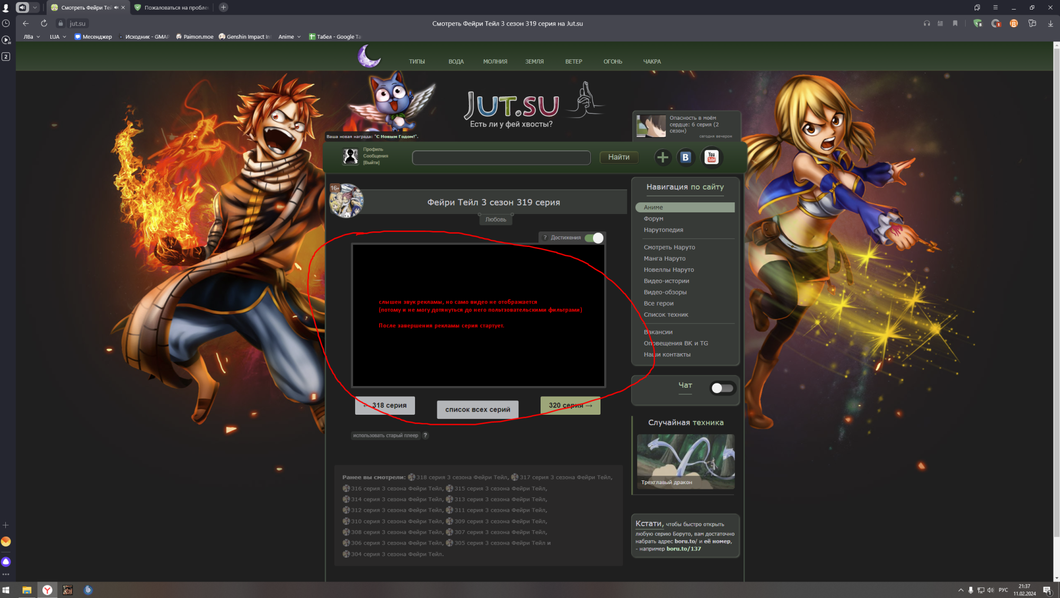Go to the 320 серия next episode
The image size is (1060, 598).
pyautogui.click(x=570, y=405)
